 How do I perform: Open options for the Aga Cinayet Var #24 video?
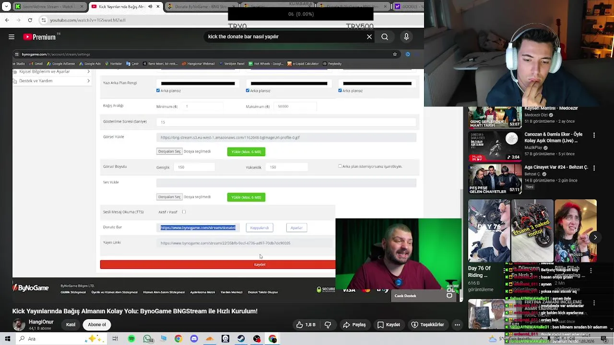point(594,168)
